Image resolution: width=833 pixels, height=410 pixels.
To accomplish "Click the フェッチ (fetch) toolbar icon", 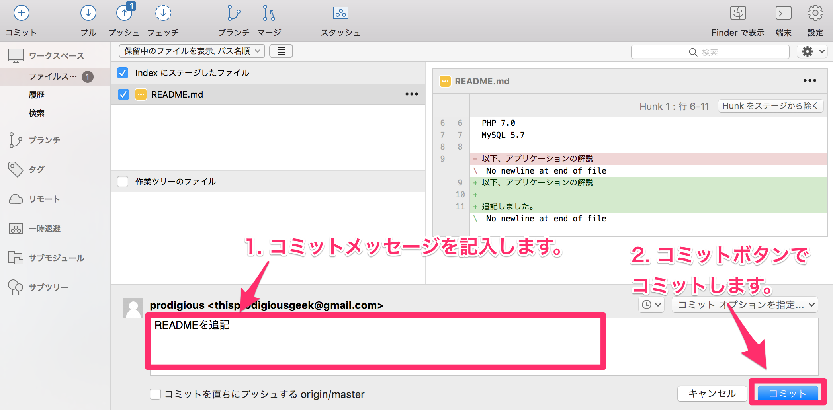I will coord(163,14).
